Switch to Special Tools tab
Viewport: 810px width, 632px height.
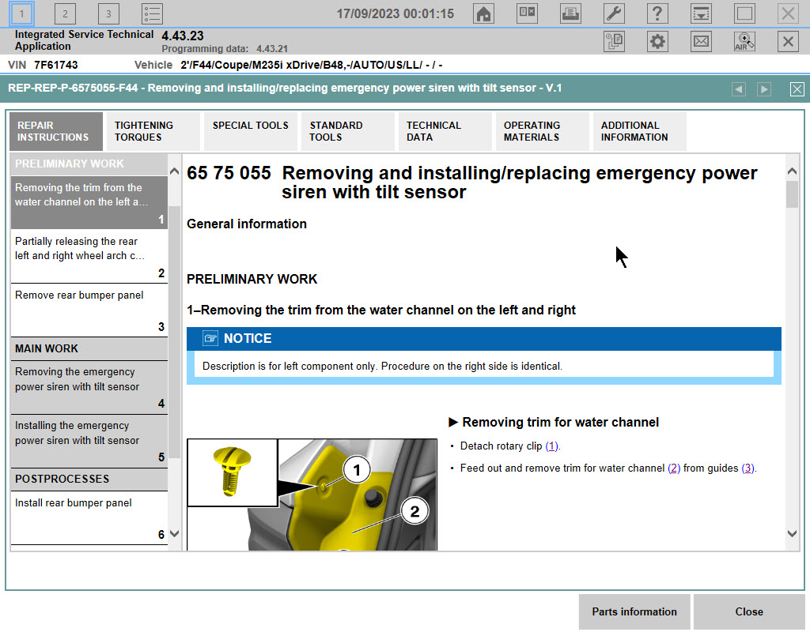(251, 132)
